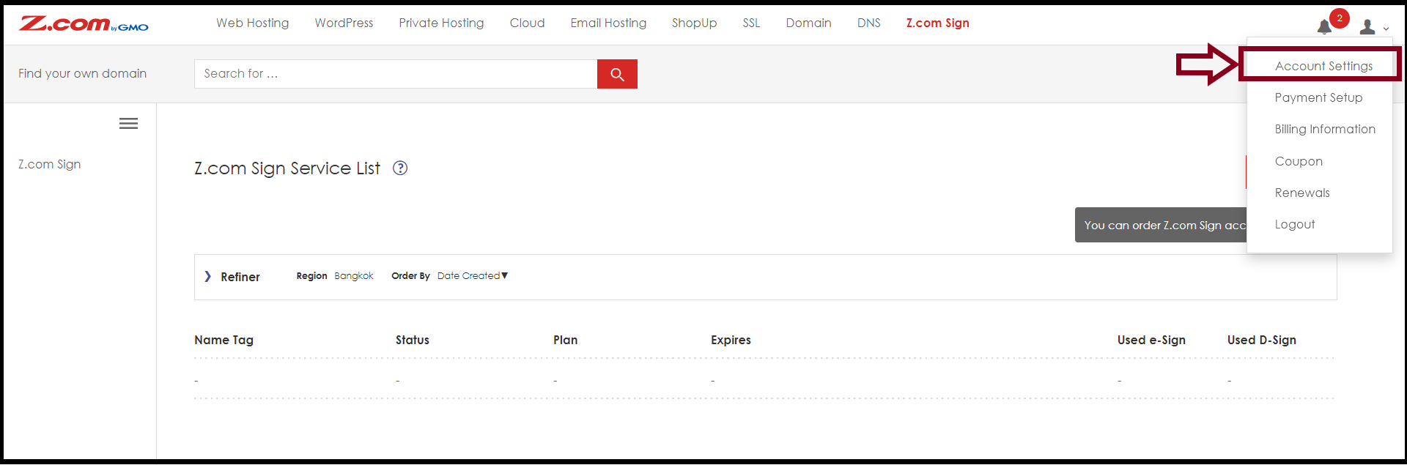Open the user account avatar menu

point(1367,27)
